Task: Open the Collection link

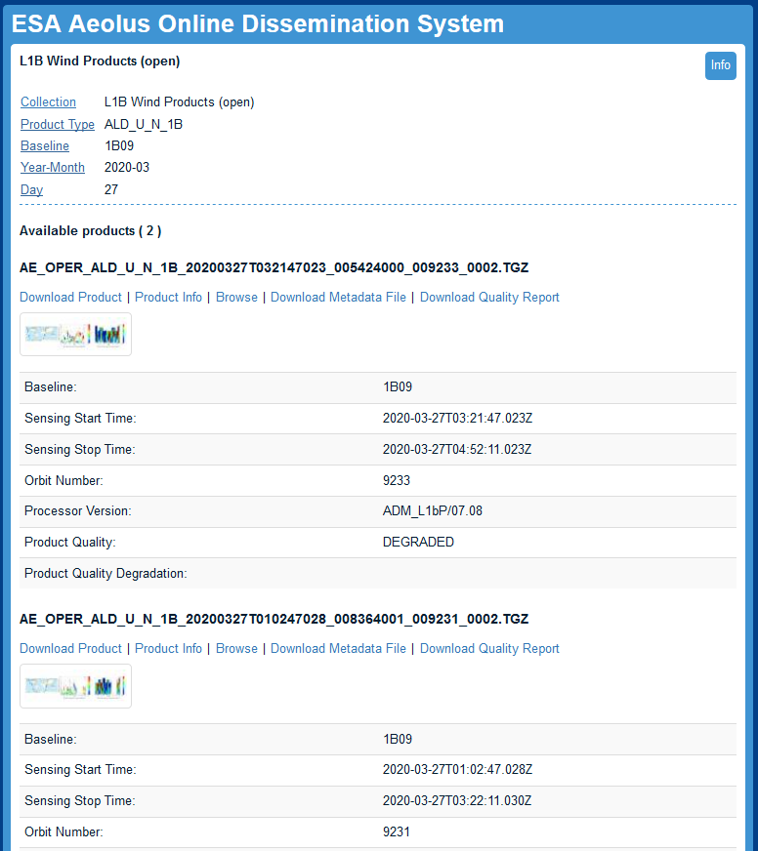Action: (x=49, y=102)
